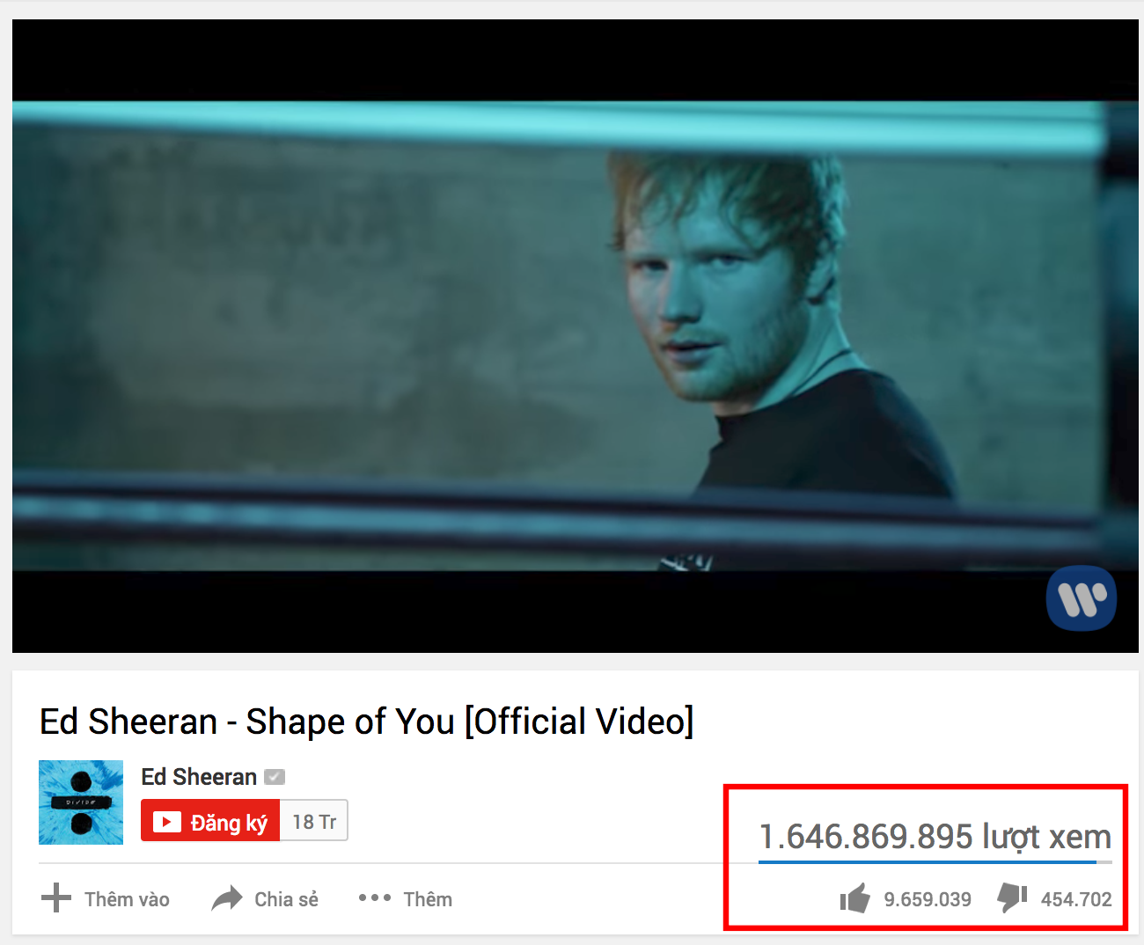Click the thumbs down dislike icon
This screenshot has height=945, width=1144.
tap(1012, 898)
